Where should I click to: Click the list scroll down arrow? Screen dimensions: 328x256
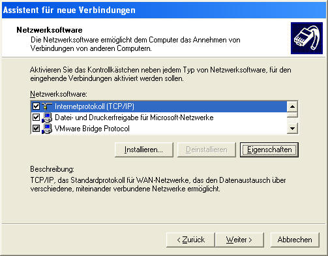[292, 129]
